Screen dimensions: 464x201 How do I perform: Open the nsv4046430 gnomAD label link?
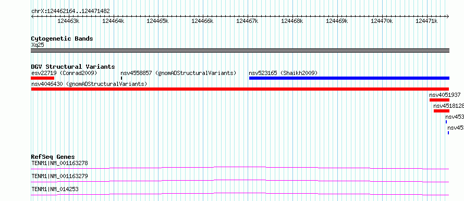point(89,84)
